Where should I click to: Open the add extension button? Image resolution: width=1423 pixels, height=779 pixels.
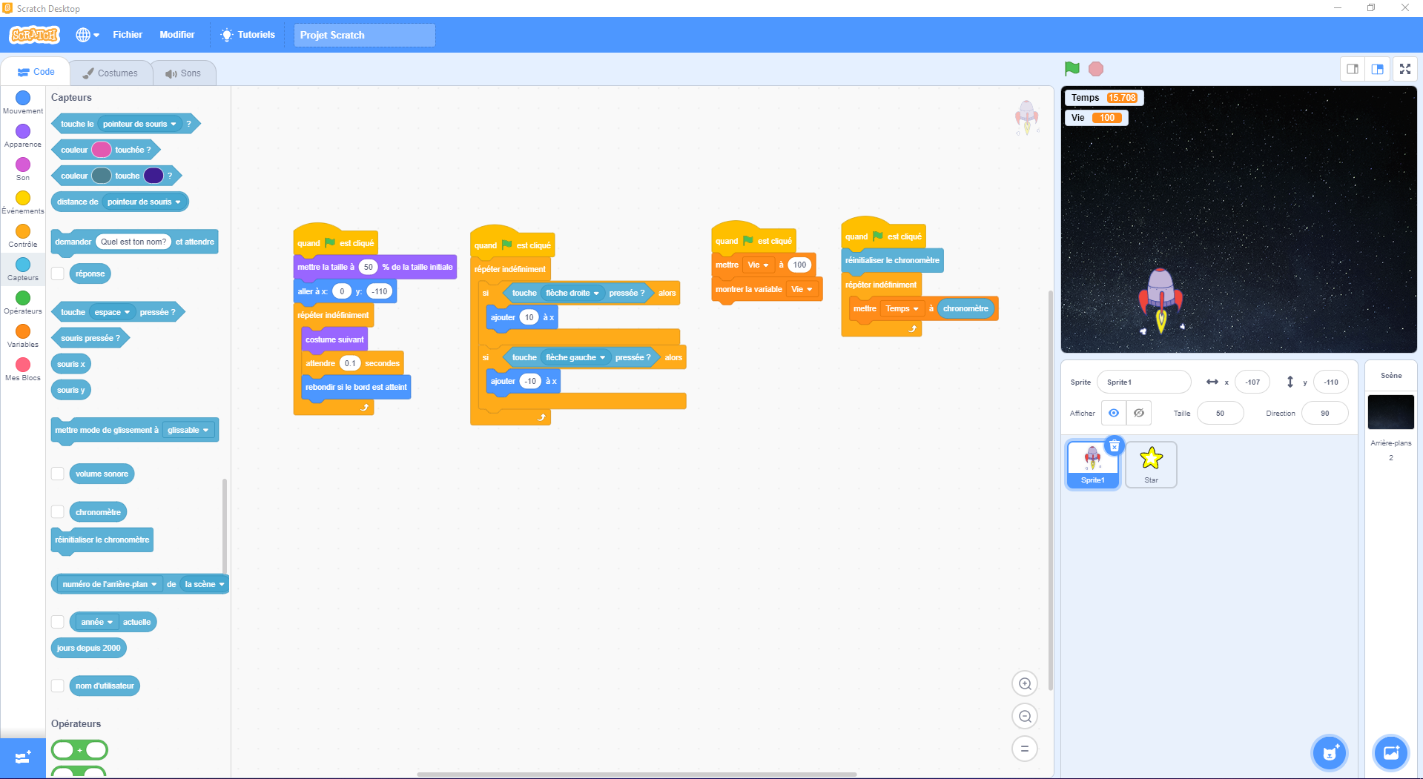coord(23,758)
